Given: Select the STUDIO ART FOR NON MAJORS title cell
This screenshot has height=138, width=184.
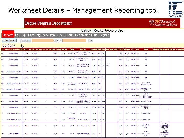Looking at the screenshot, I should (83, 65).
